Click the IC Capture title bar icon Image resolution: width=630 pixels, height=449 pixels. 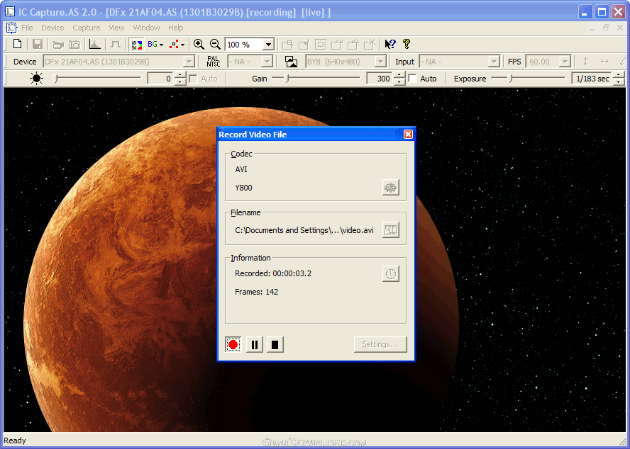coord(10,11)
